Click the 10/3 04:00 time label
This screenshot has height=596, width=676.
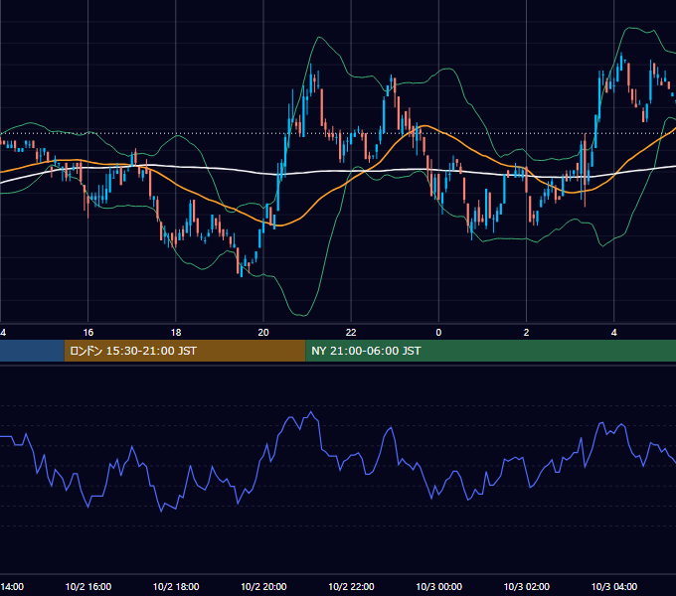pyautogui.click(x=614, y=586)
